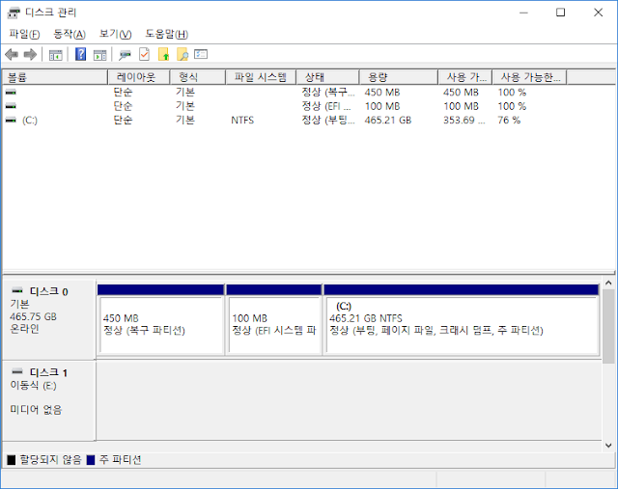Screen dimensions: 618x489
Task: Toggle the show/hide action pane icon
Action: pyautogui.click(x=99, y=55)
